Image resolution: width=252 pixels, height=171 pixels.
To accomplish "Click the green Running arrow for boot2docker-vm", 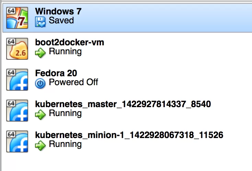I will (x=41, y=53).
